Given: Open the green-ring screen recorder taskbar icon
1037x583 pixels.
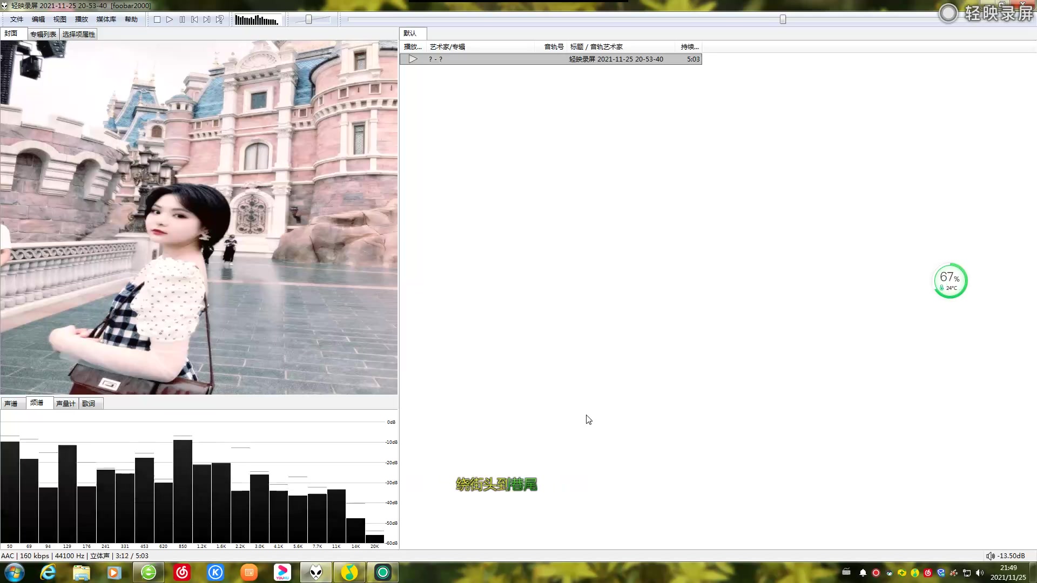Looking at the screenshot, I should click(383, 572).
